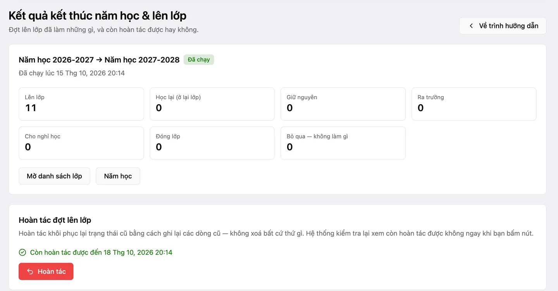The image size is (558, 291).
Task: Click the back chevron icon near Về trình hướng dẫn
Action: pos(471,26)
